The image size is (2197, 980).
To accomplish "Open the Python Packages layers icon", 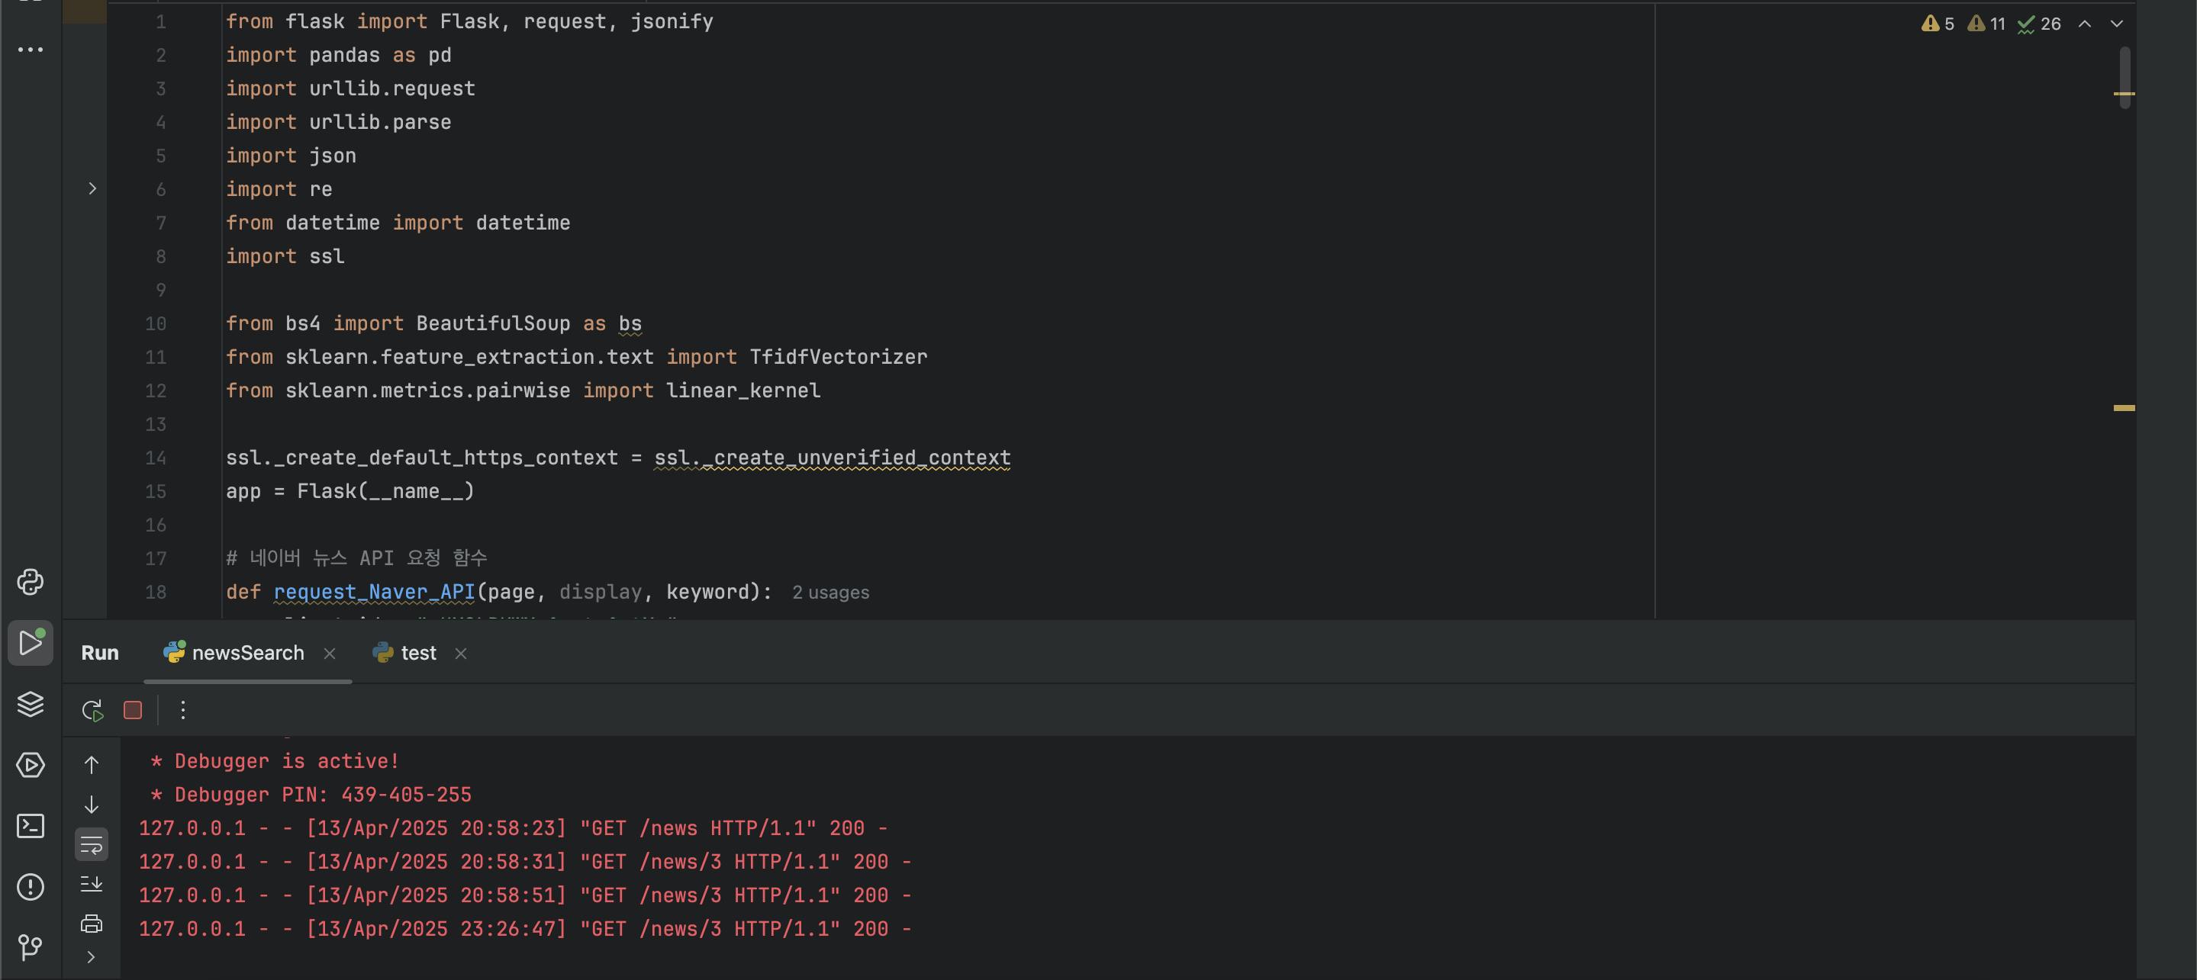I will pyautogui.click(x=31, y=704).
